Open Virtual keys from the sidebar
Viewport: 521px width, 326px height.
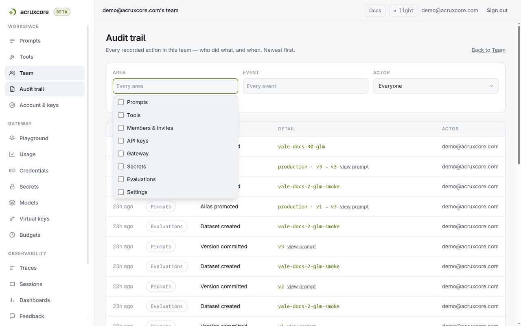45,219
